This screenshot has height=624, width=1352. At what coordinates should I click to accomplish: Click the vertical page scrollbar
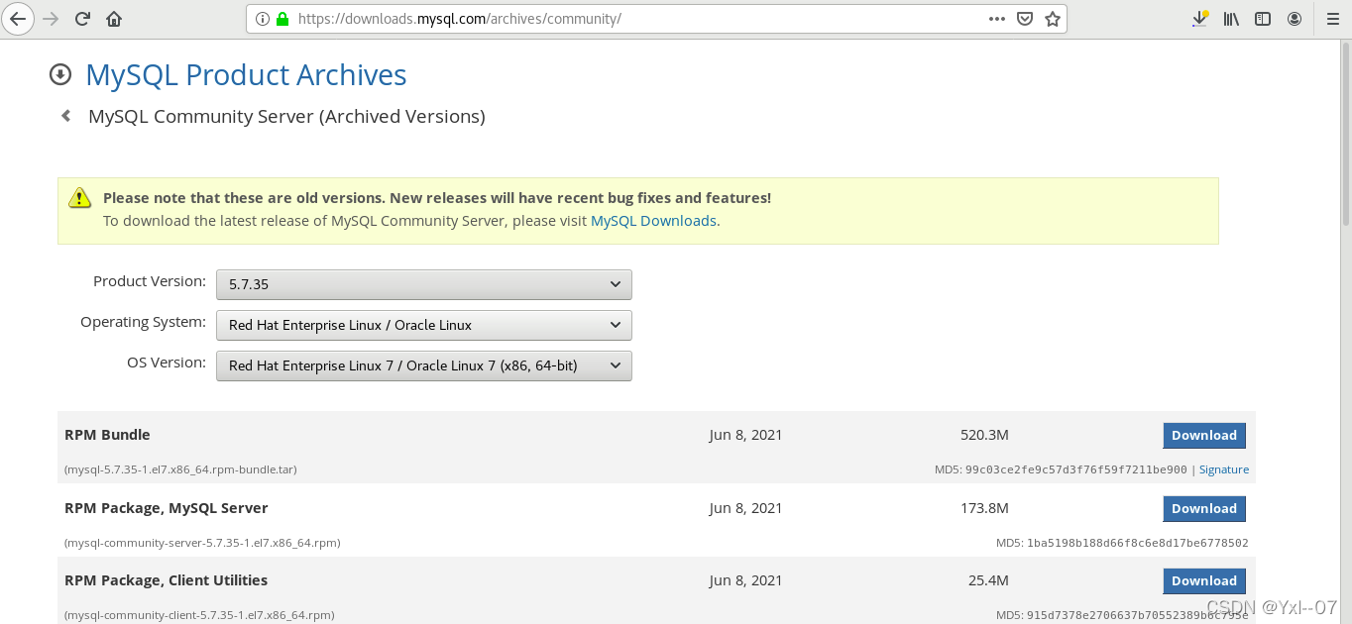pyautogui.click(x=1345, y=134)
